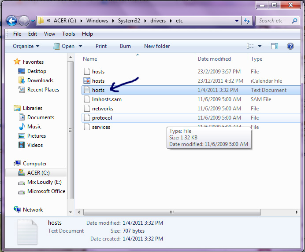Open the File menu
The width and height of the screenshot is (305, 252).
17,34
